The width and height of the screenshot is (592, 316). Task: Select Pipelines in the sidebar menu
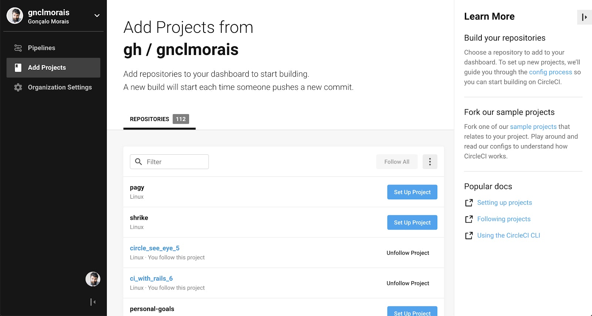(x=41, y=48)
